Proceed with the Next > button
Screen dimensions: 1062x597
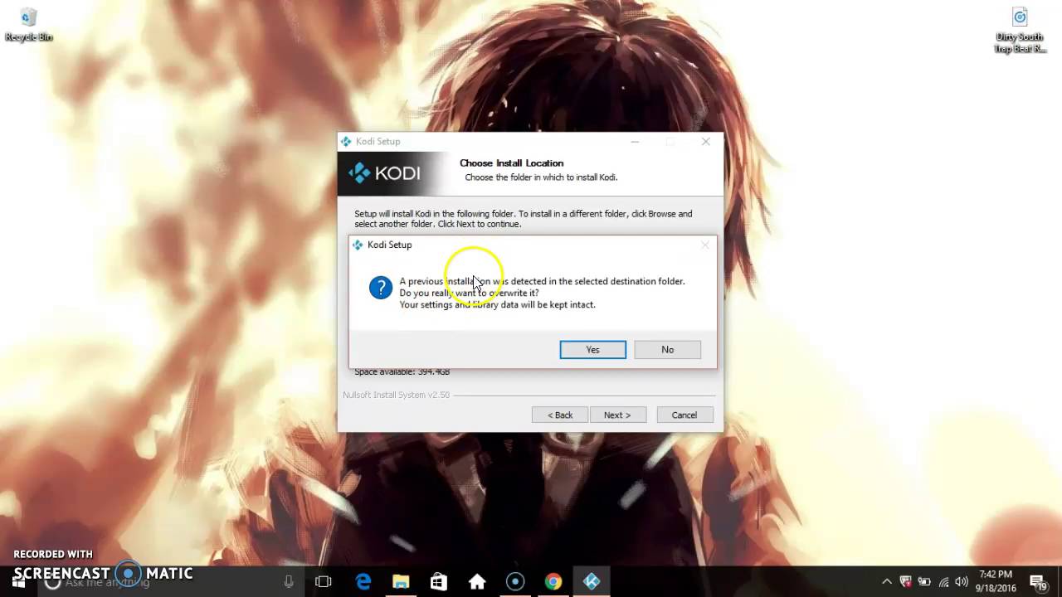tap(617, 415)
